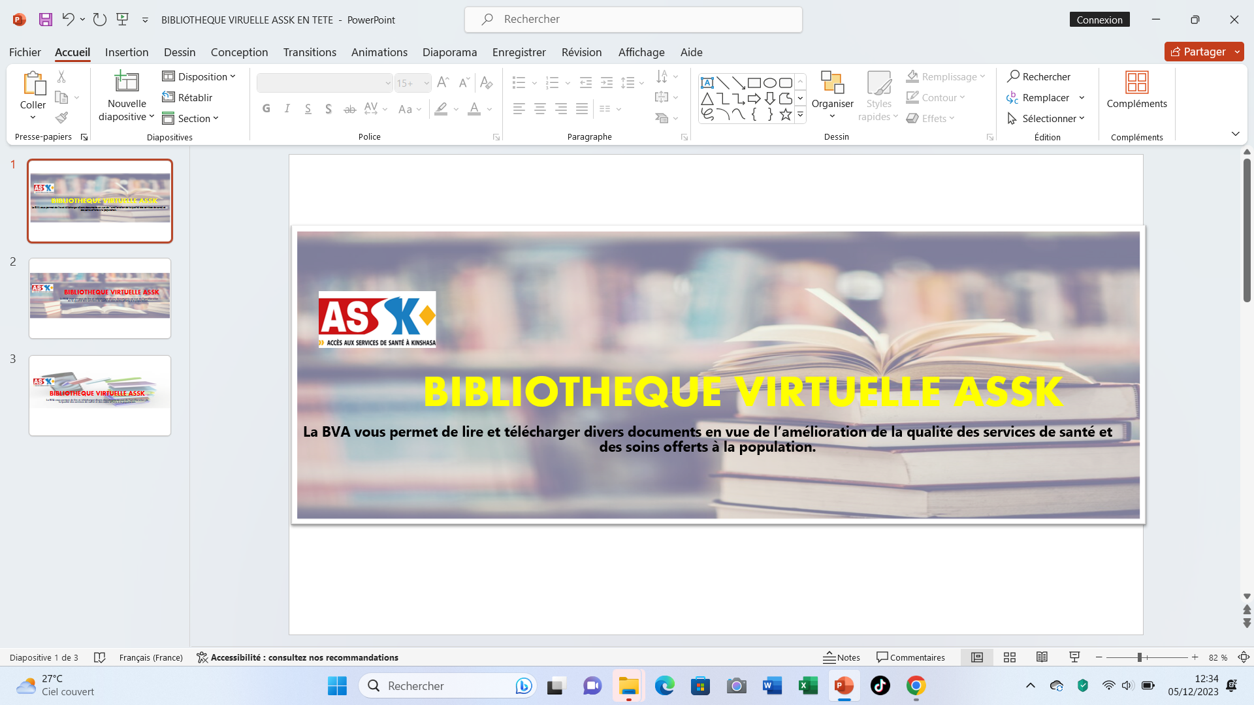Select the star shape in shapes gallery
The image size is (1254, 705).
[786, 114]
